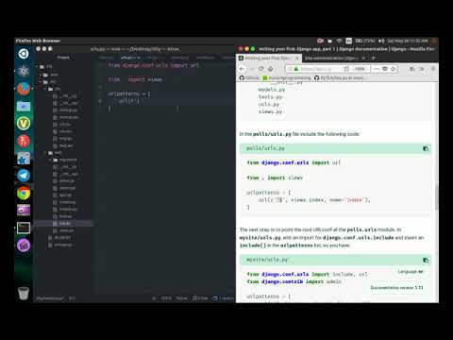Change the UTF-8 encoding in status bar
This screenshot has width=453, height=340.
(x=166, y=298)
